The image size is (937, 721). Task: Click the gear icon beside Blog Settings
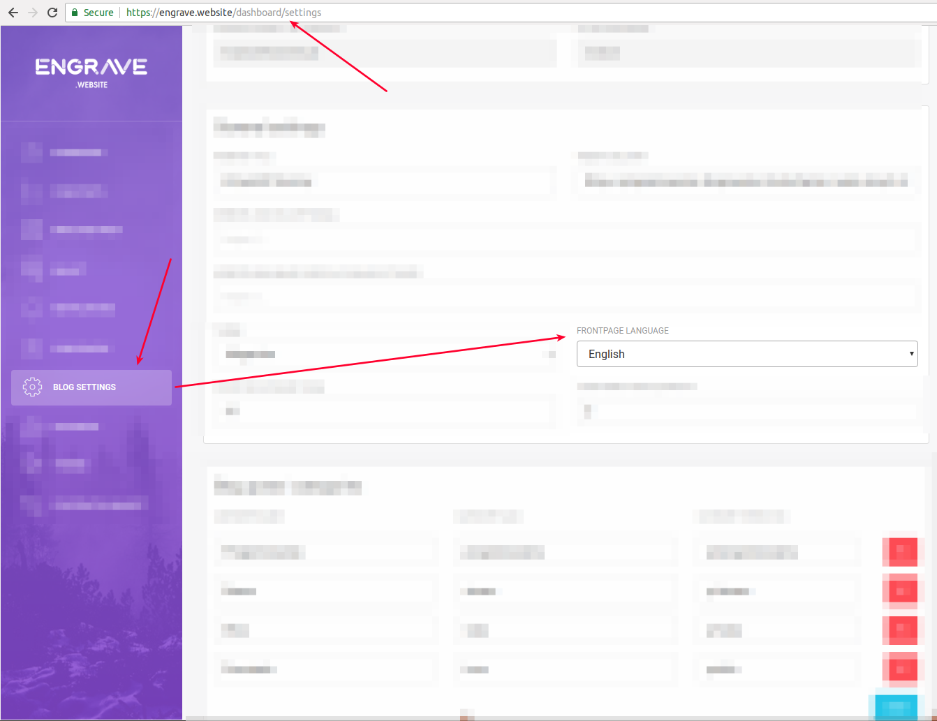point(32,387)
